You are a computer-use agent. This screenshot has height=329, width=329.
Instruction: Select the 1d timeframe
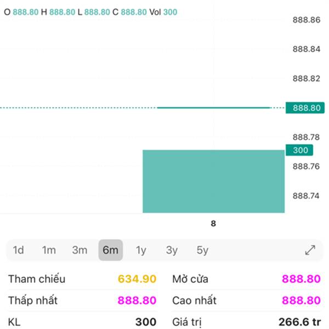pos(19,251)
